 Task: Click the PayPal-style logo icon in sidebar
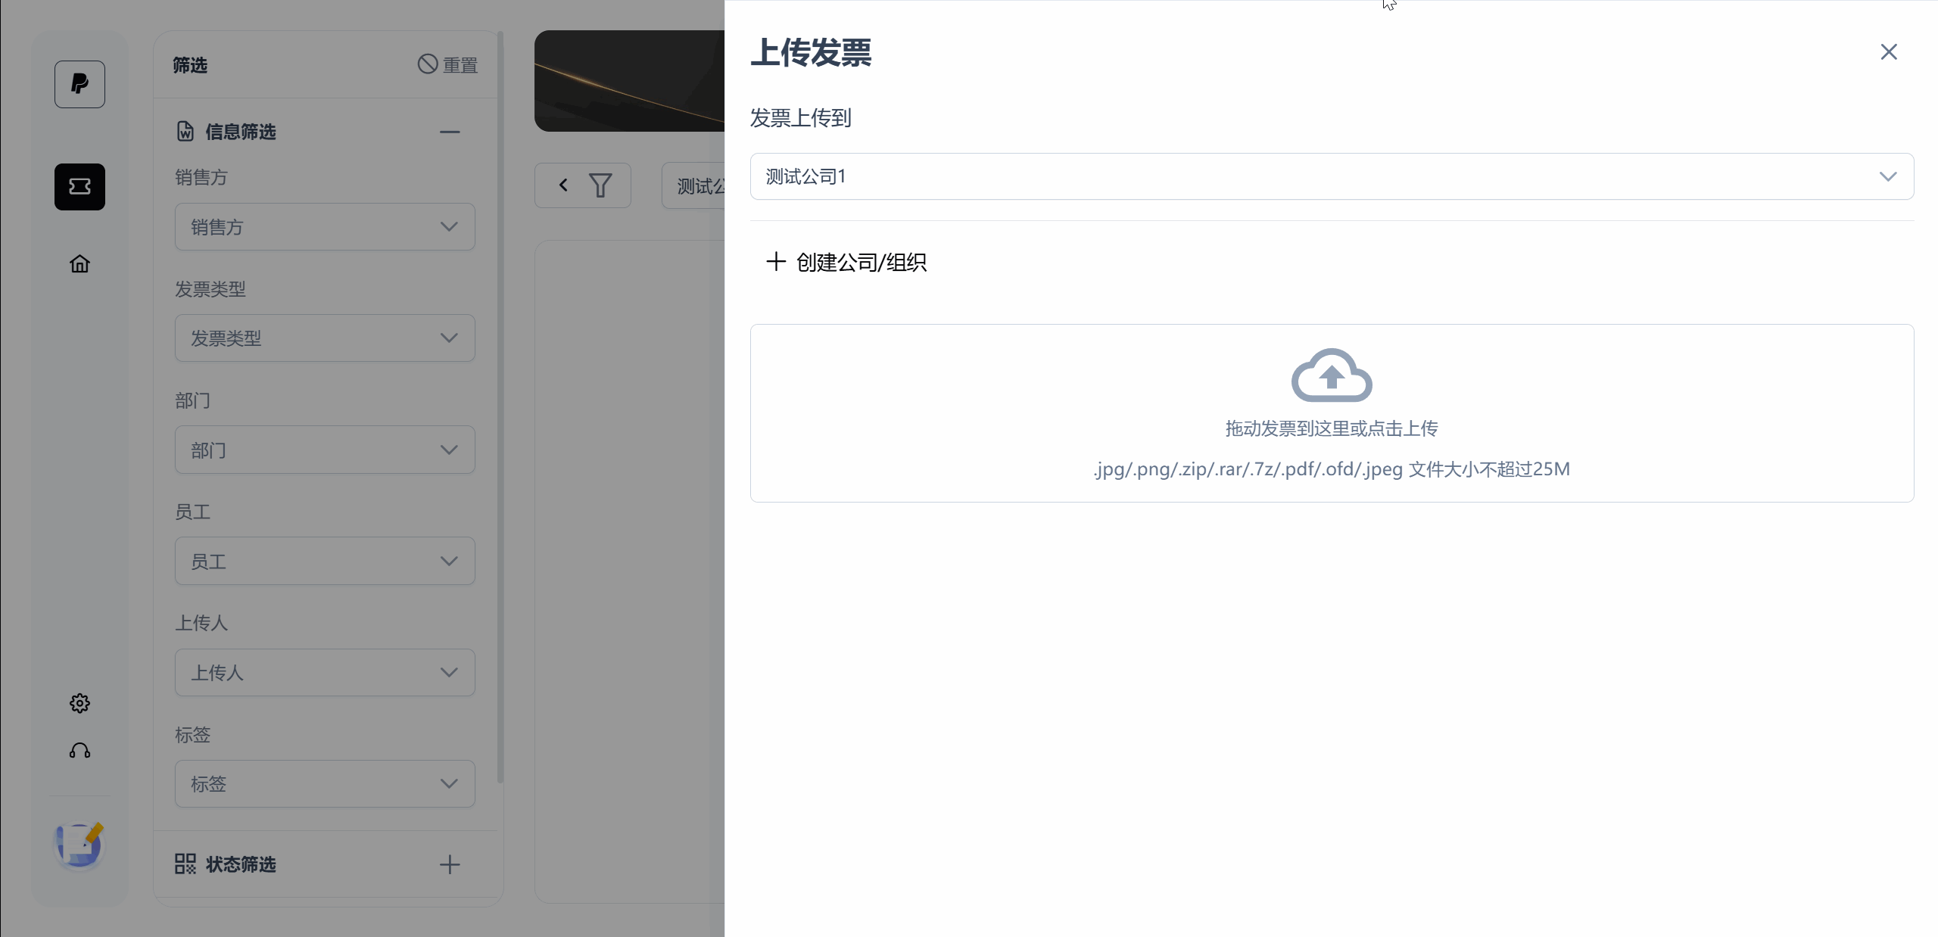(x=79, y=84)
